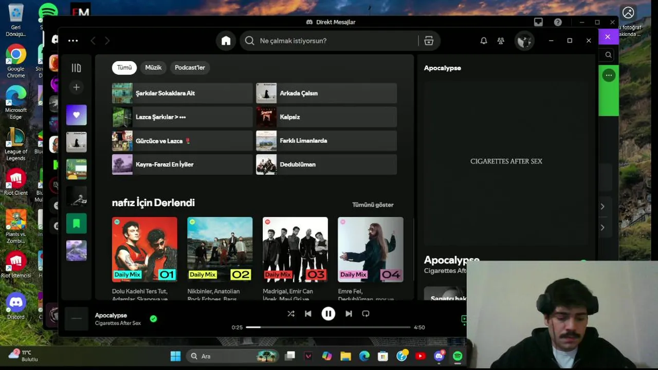
Task: Open Your Episodes green bookmark tile
Action: [x=76, y=224]
